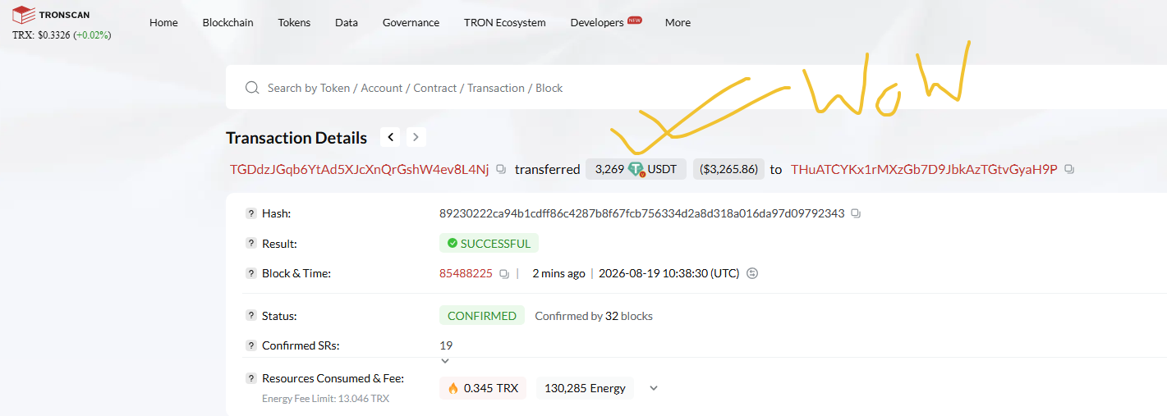Click help icon next to Status
Screen dimensions: 1167x416
tap(251, 316)
